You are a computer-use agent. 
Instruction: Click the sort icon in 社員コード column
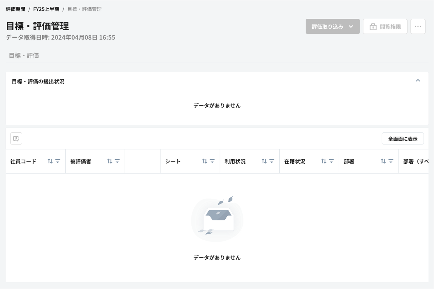[50, 161]
